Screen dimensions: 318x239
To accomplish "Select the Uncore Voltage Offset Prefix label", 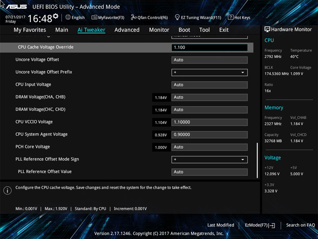I will (x=44, y=72).
